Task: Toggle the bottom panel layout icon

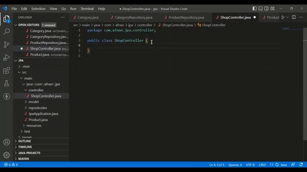Action: [x=260, y=9]
